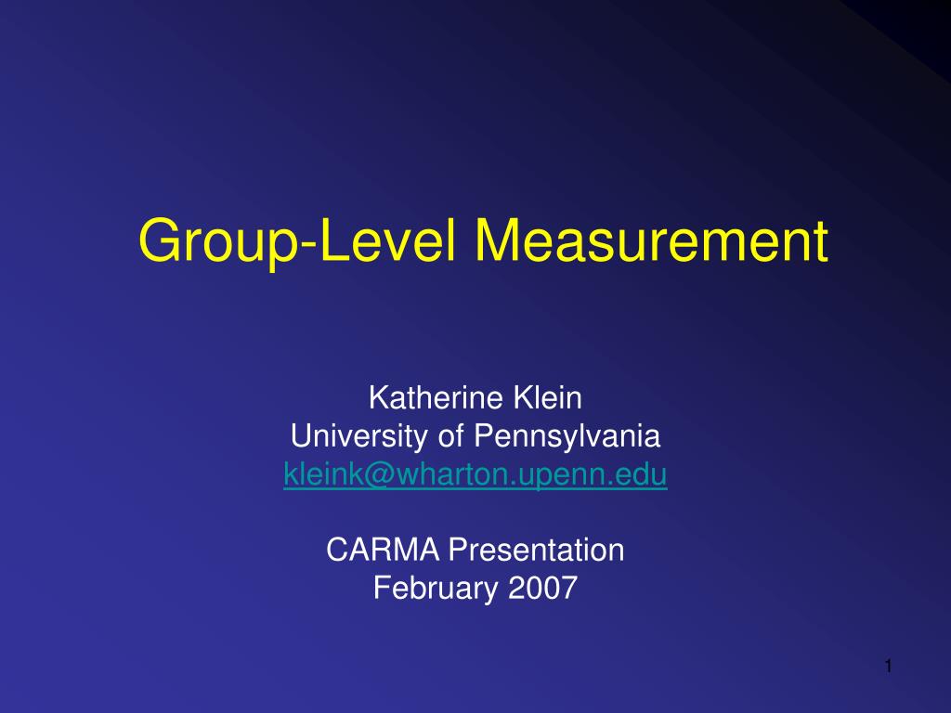Click the University of Pennsylvania line
Image resolution: width=951 pixels, height=713 pixels.
point(475,436)
